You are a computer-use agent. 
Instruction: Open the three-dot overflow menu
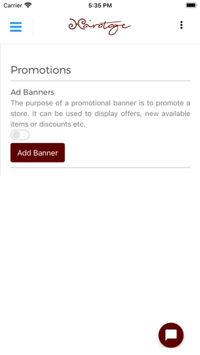pyautogui.click(x=181, y=25)
